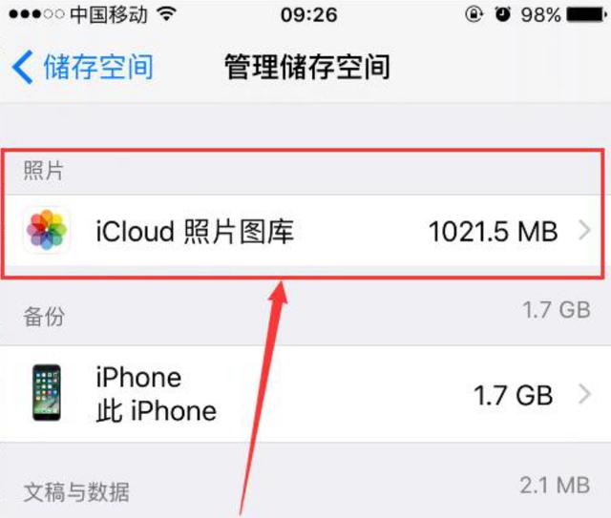Tap the Wi-Fi status icon
Image resolution: width=611 pixels, height=518 pixels.
click(167, 14)
